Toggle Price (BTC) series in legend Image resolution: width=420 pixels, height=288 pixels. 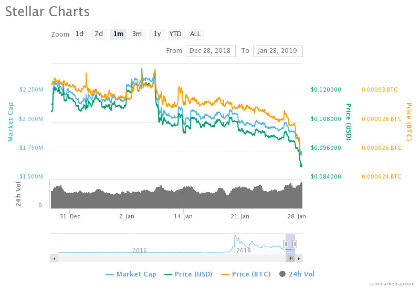coord(246,274)
